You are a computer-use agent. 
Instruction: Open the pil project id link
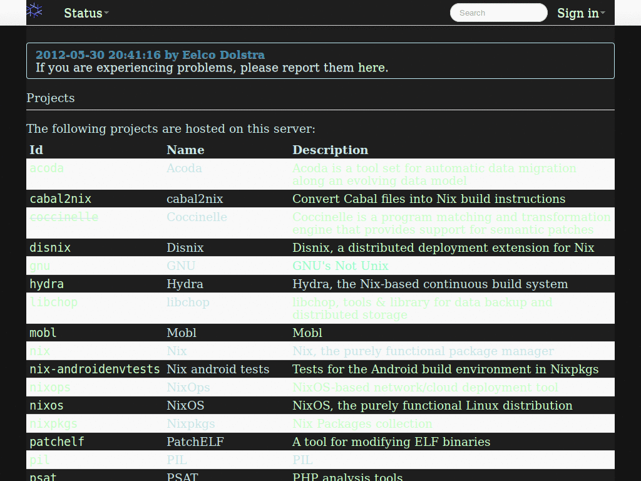point(39,460)
